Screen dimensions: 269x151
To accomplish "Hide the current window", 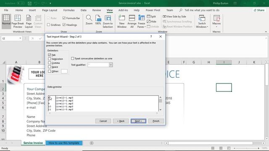I will point(152,21).
